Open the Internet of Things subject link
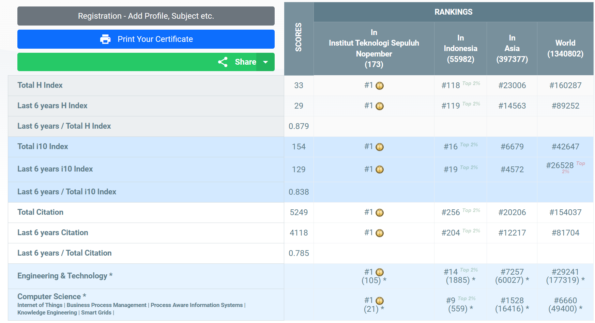This screenshot has height=323, width=595. click(x=40, y=305)
